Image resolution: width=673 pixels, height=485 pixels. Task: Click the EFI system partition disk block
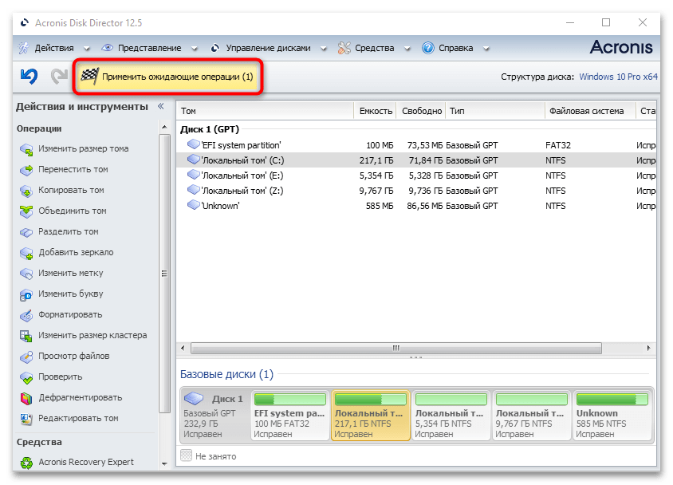[290, 416]
